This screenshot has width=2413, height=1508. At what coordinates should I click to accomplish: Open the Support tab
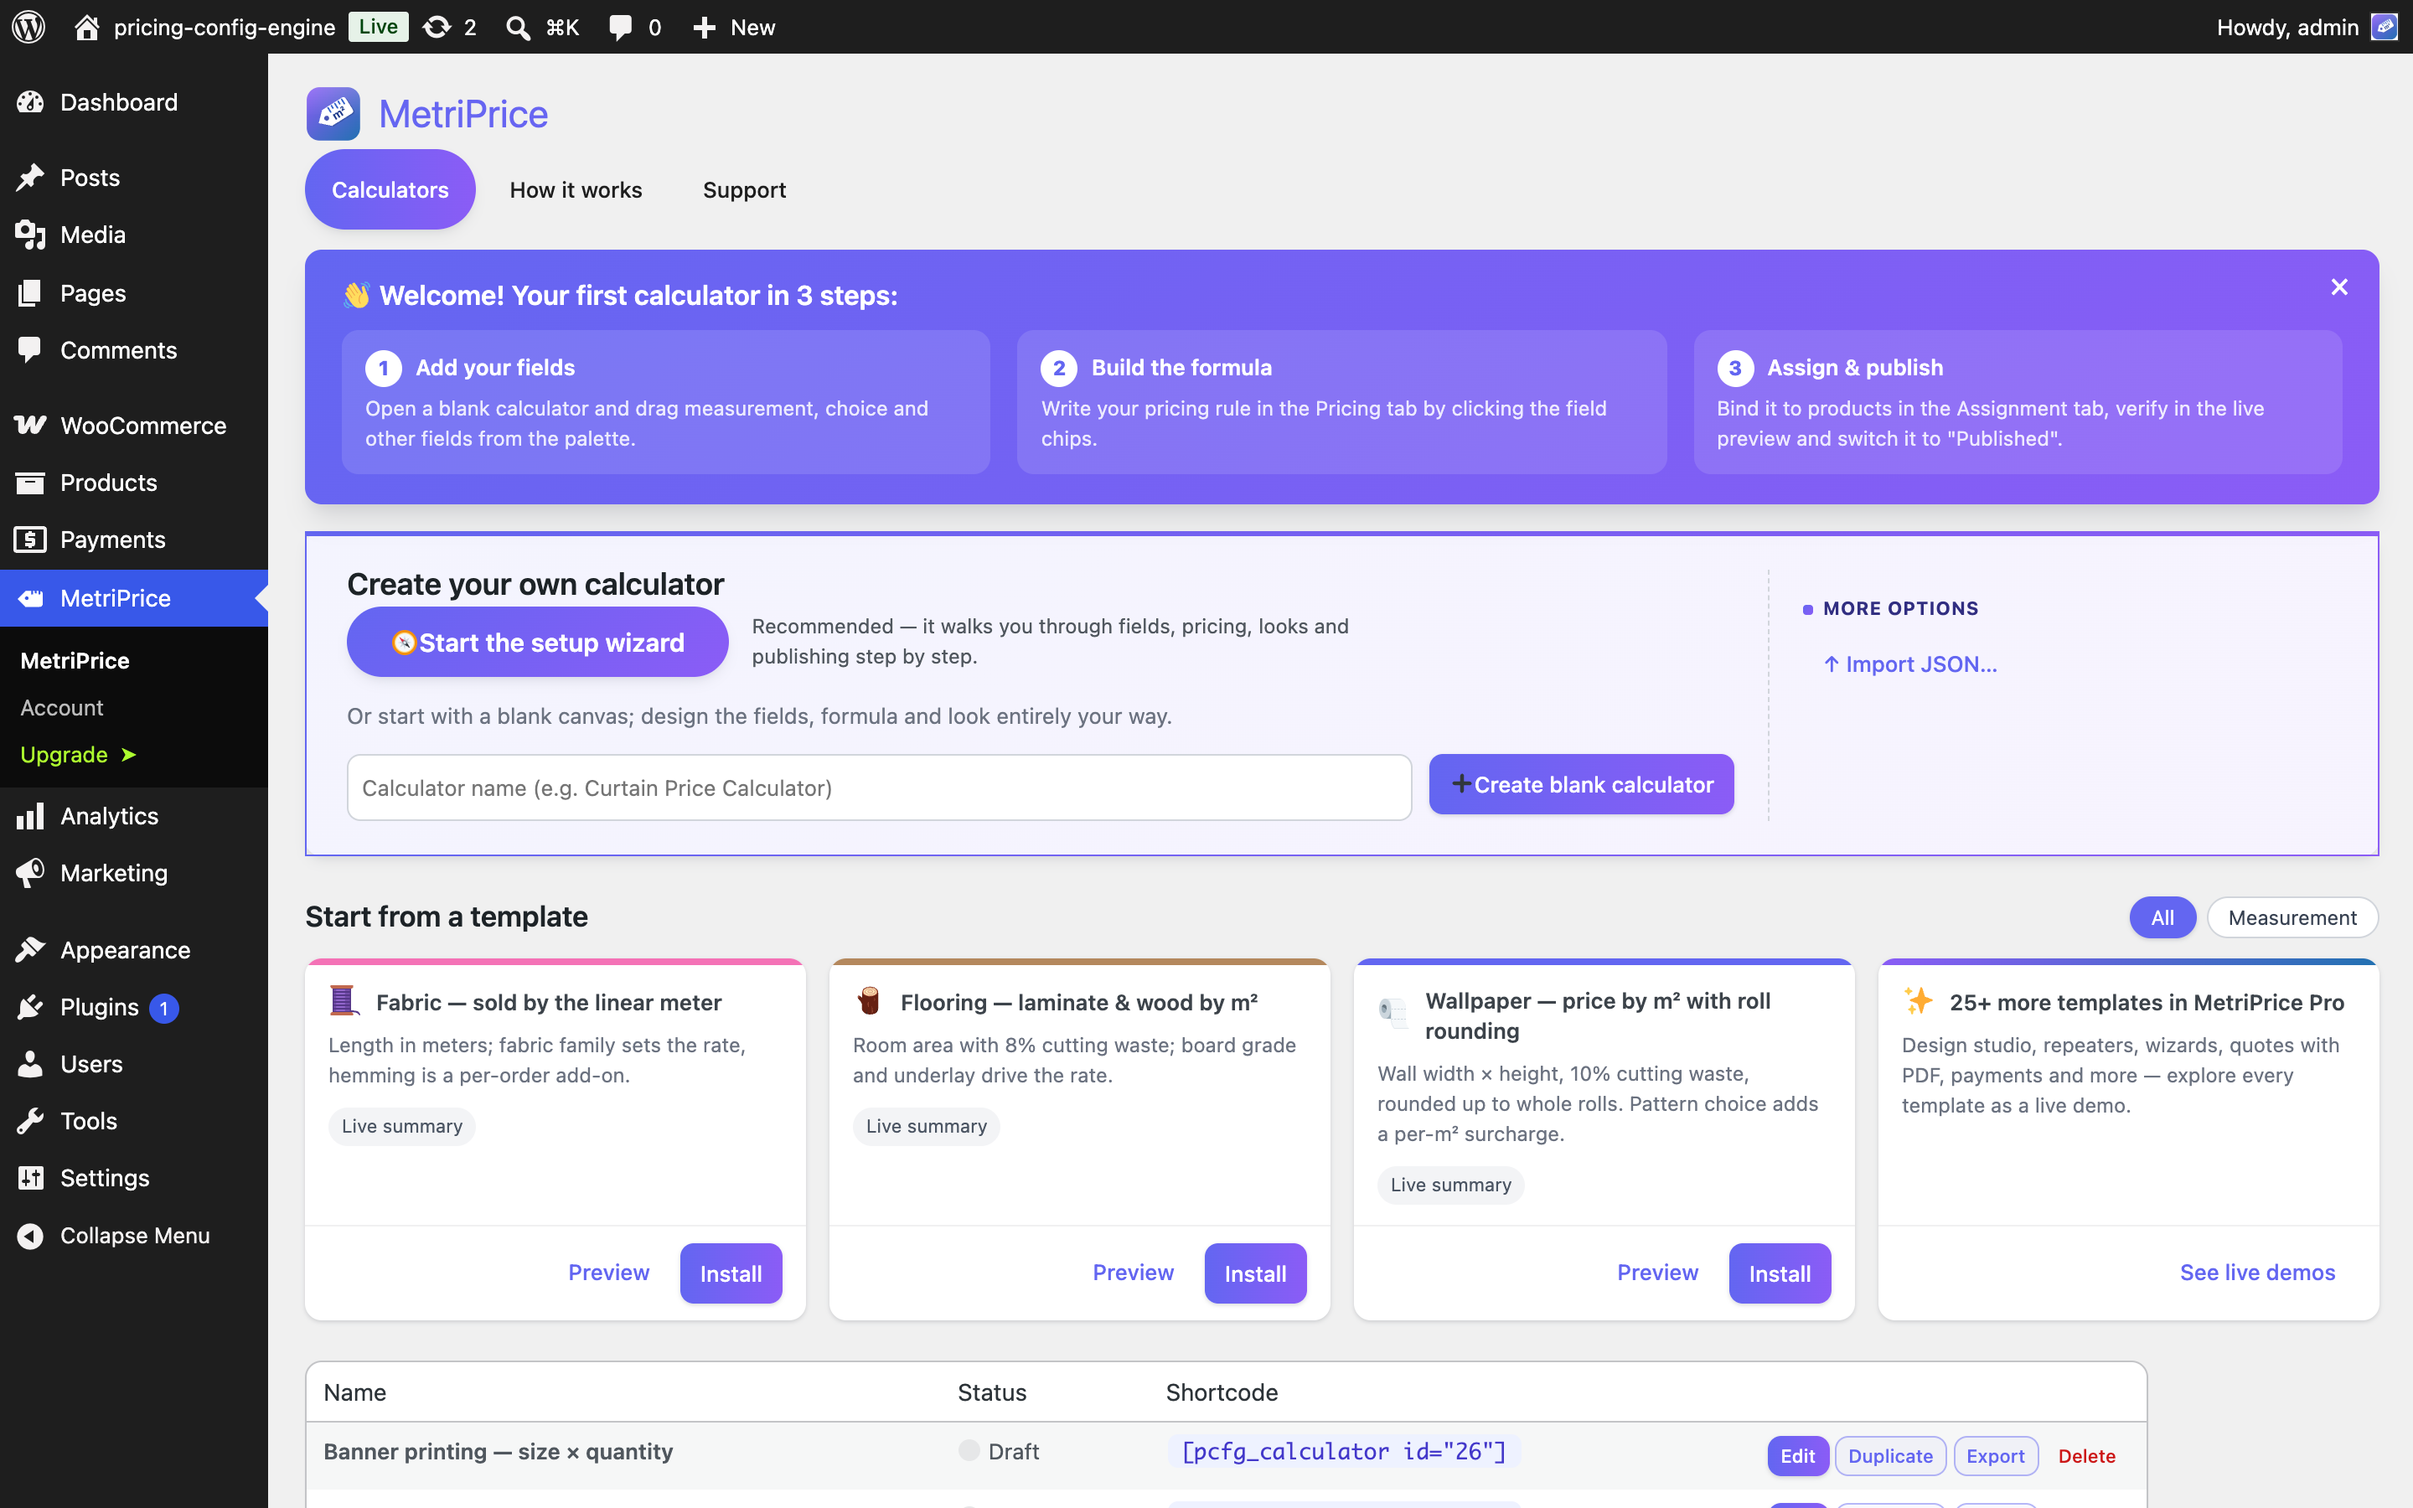pyautogui.click(x=744, y=189)
